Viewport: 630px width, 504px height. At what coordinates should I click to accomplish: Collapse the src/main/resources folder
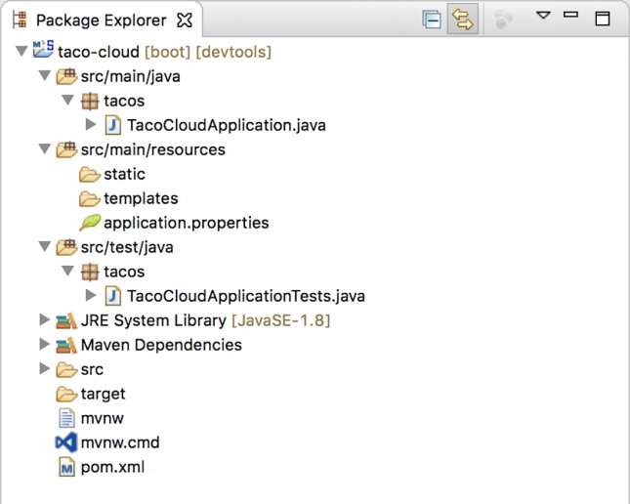click(45, 148)
